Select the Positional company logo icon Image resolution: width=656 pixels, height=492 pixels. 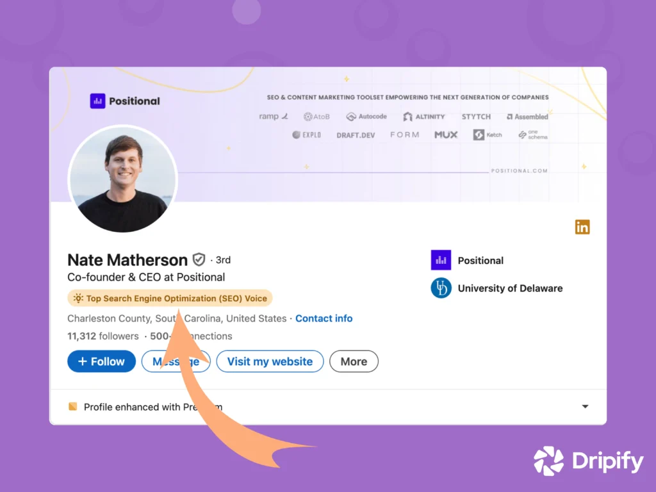(441, 260)
